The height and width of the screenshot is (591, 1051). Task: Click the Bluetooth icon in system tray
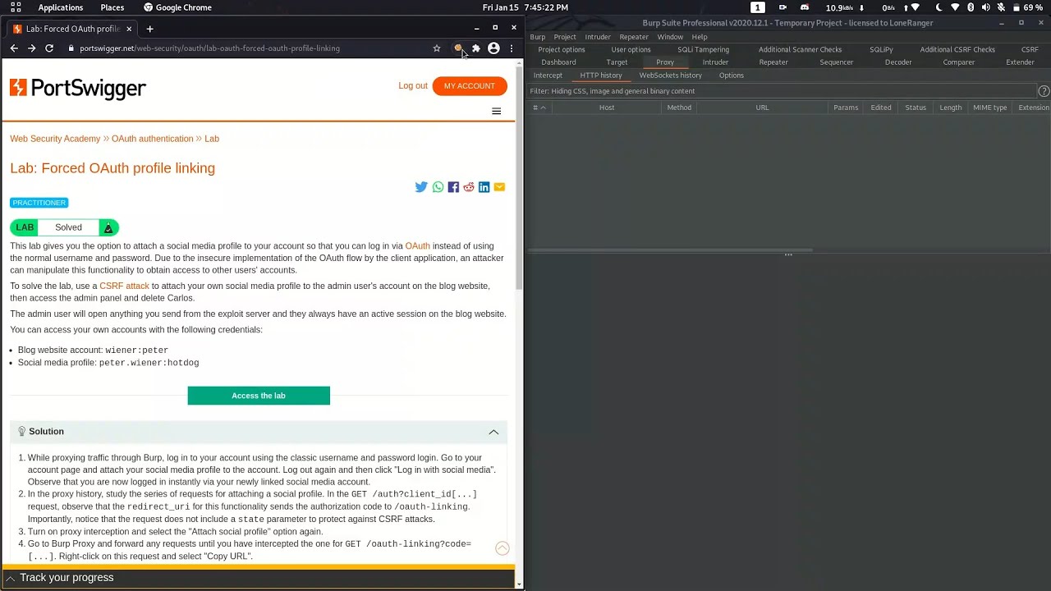[971, 7]
